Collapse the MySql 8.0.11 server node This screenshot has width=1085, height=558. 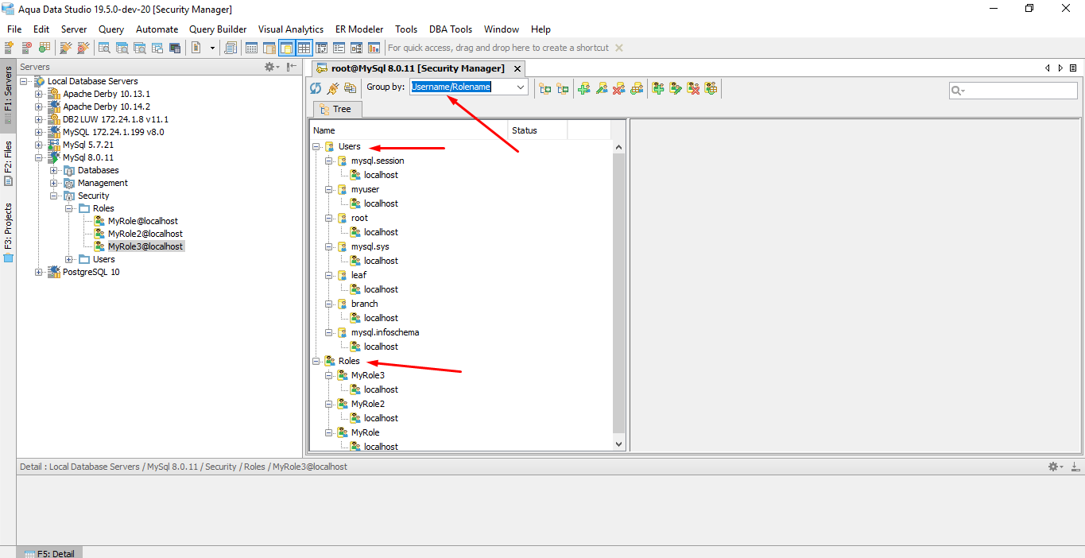tap(38, 157)
